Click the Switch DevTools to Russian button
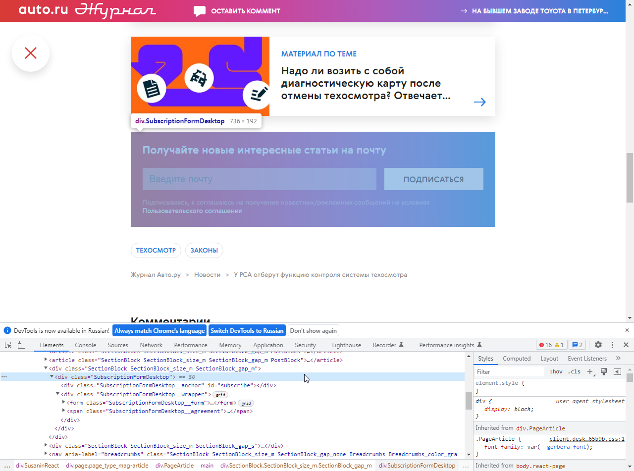This screenshot has width=634, height=471. click(247, 330)
